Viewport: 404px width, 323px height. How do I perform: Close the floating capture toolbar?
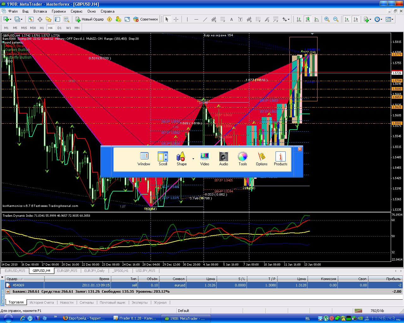point(300,149)
